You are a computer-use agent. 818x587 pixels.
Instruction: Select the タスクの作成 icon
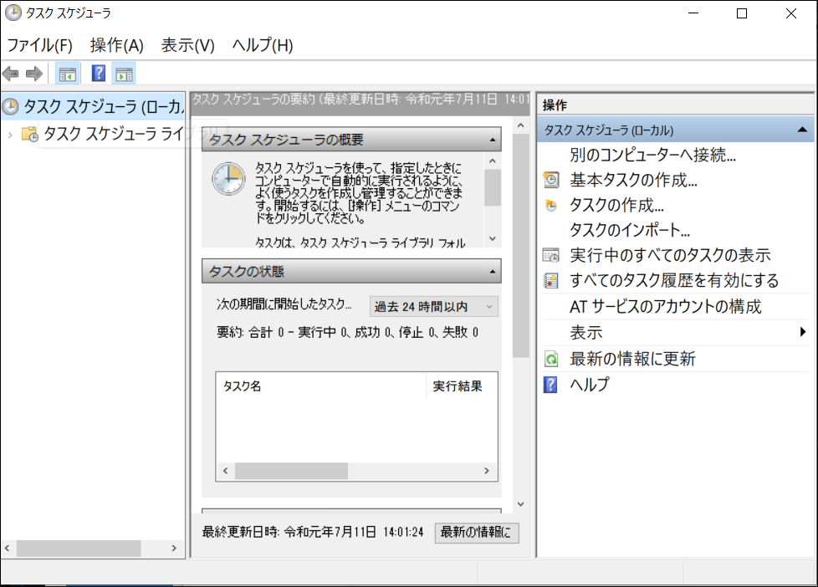(x=551, y=205)
